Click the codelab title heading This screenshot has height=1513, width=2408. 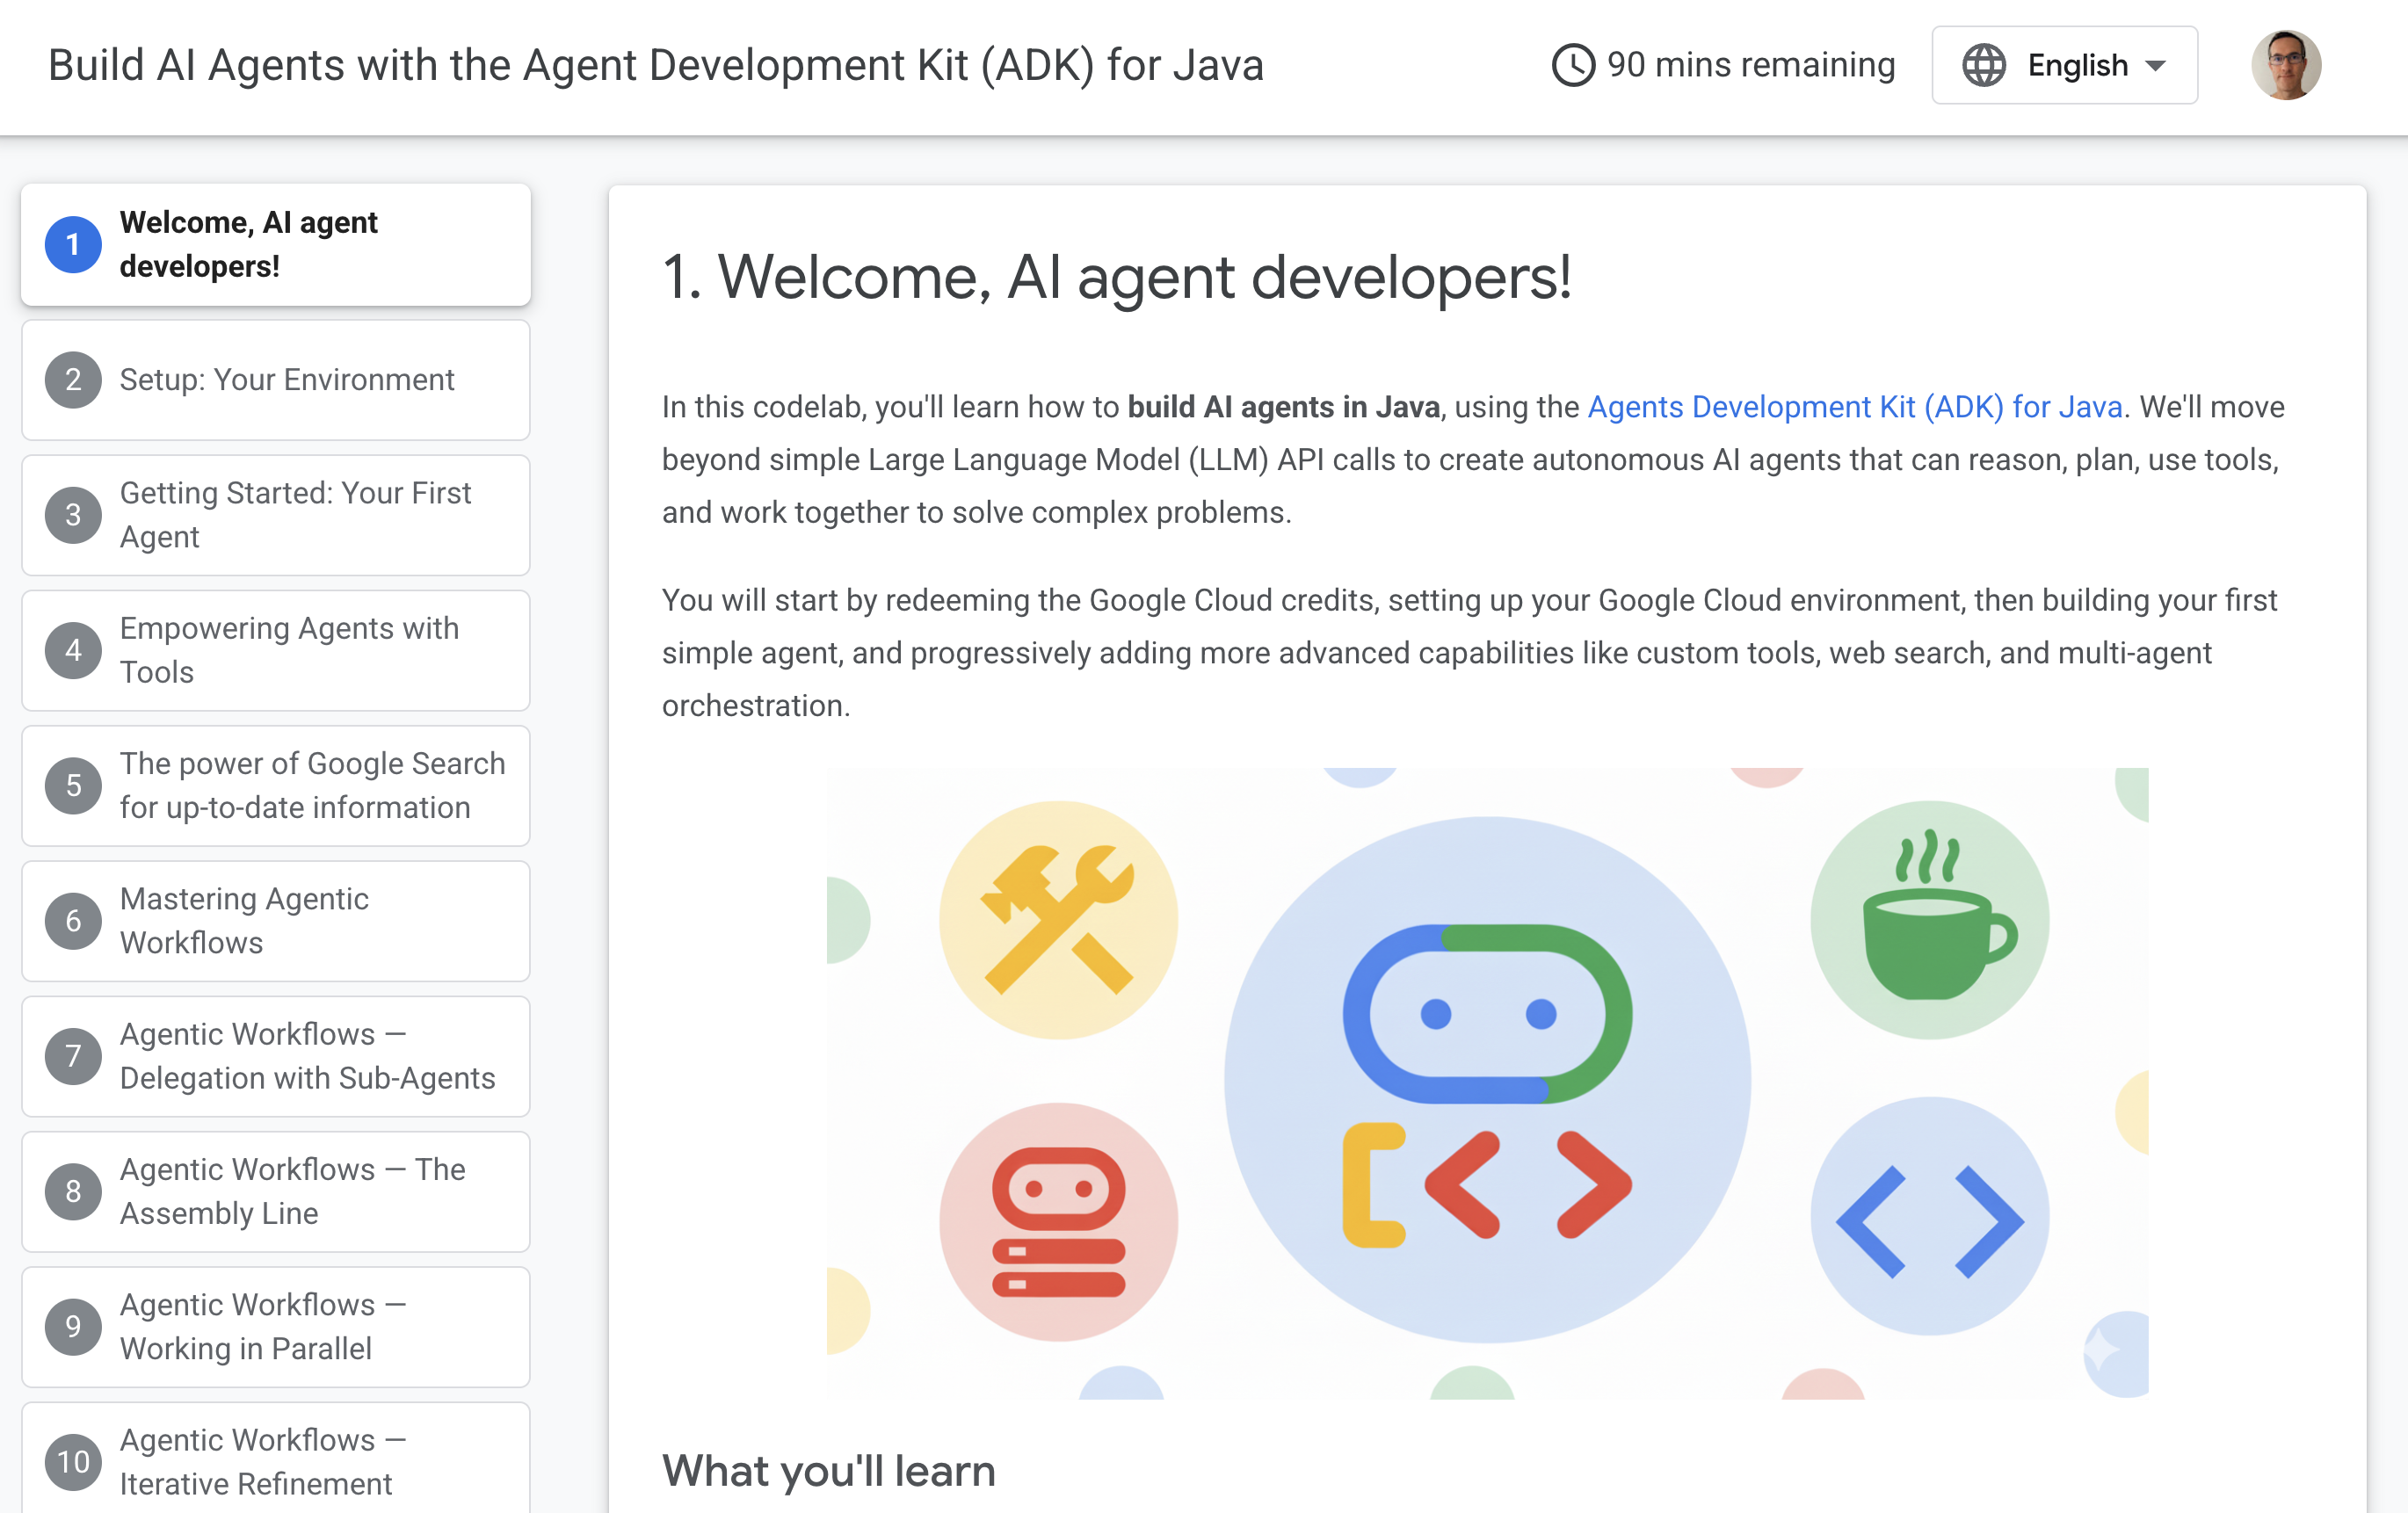coord(655,65)
